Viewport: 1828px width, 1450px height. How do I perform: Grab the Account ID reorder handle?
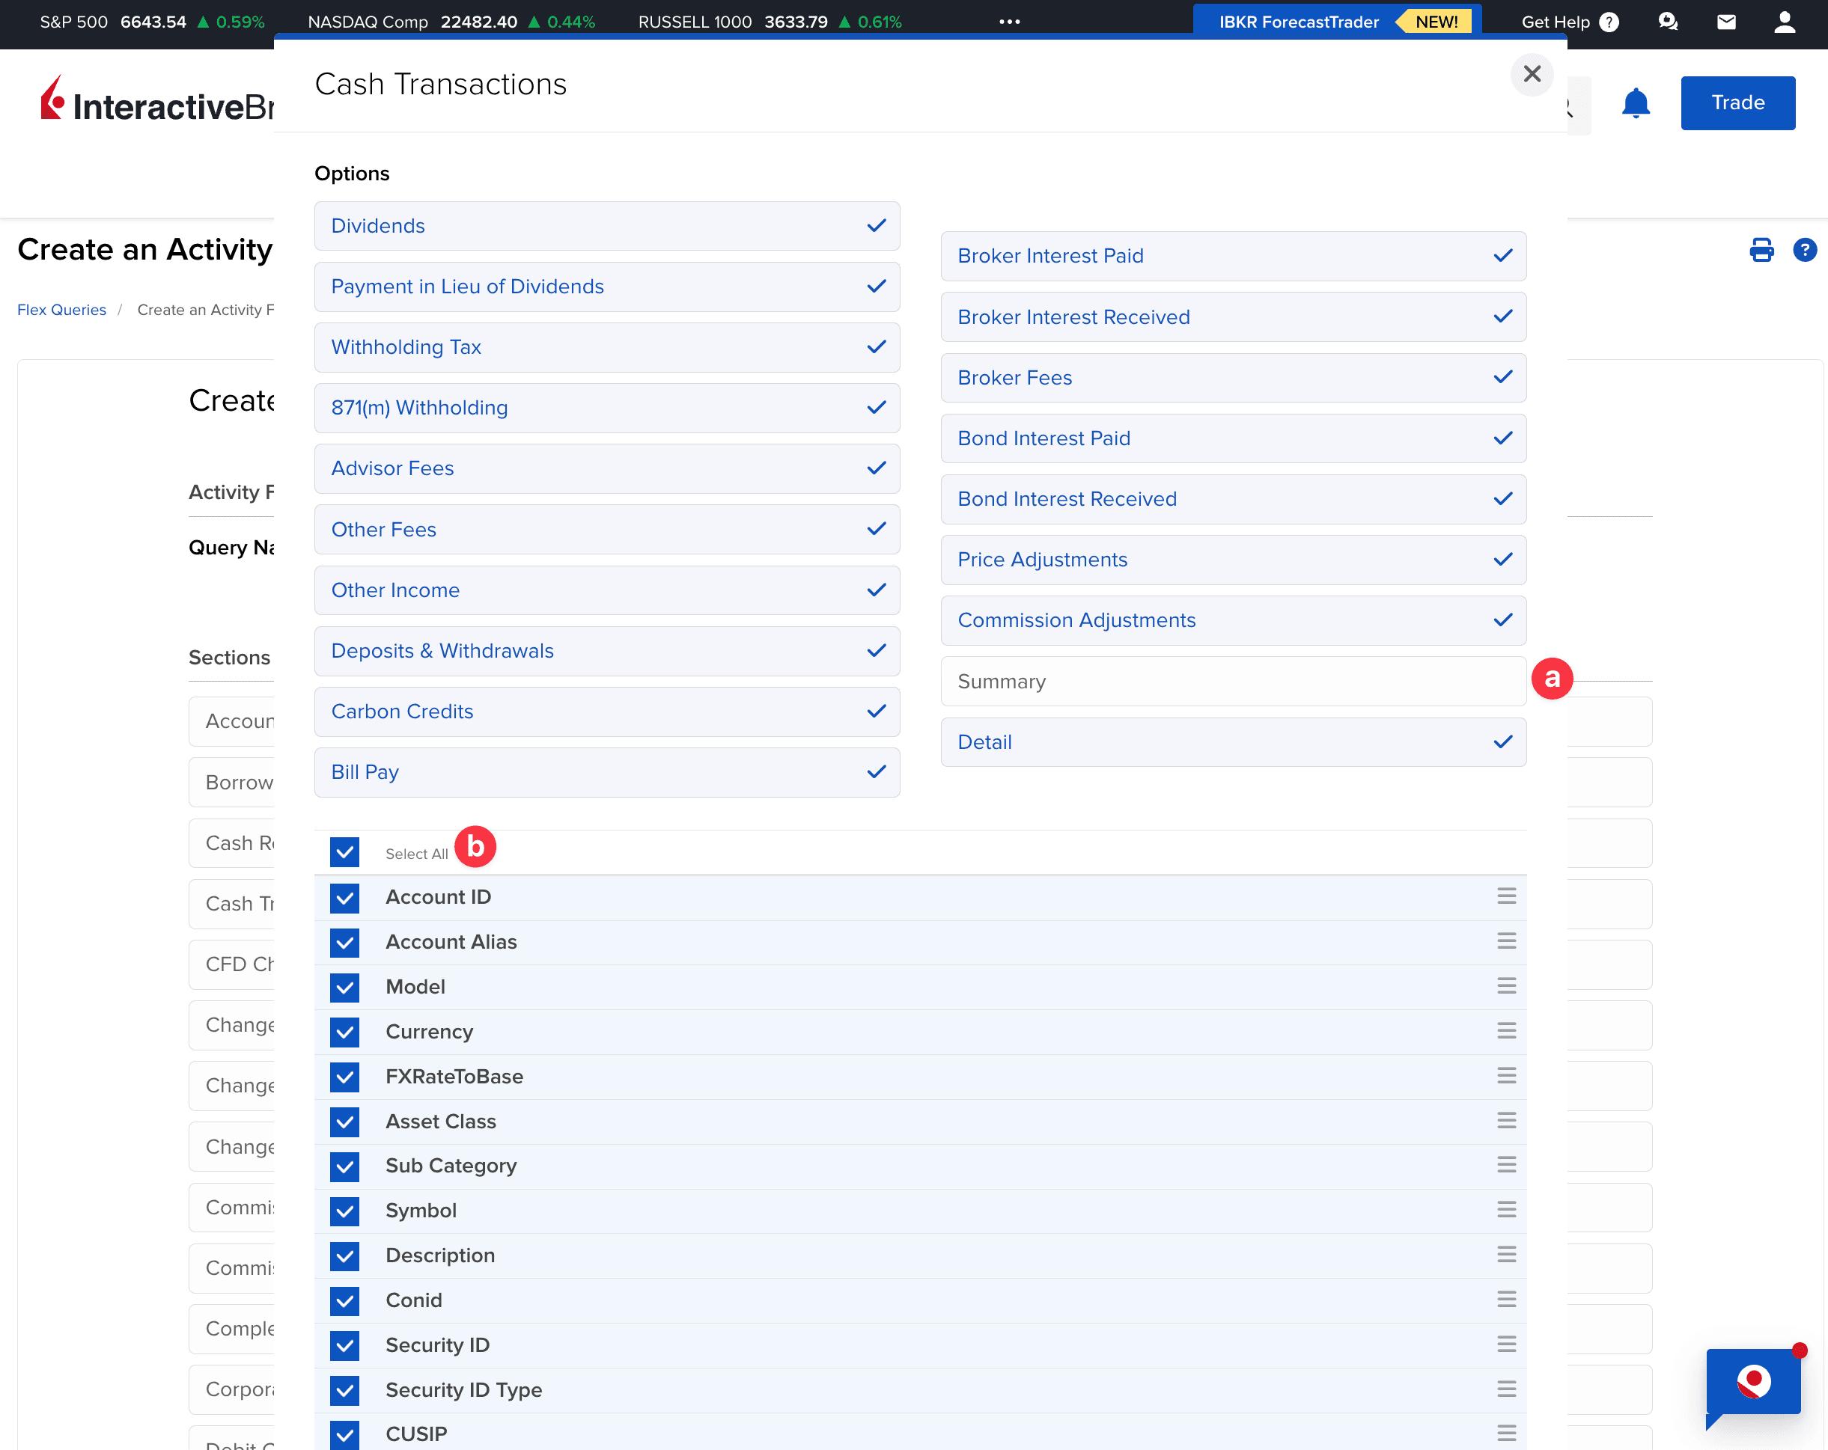tap(1506, 896)
